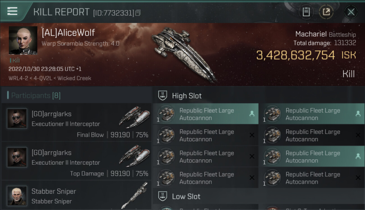Close the kill report window
The width and height of the screenshot is (365, 210).
(x=351, y=12)
